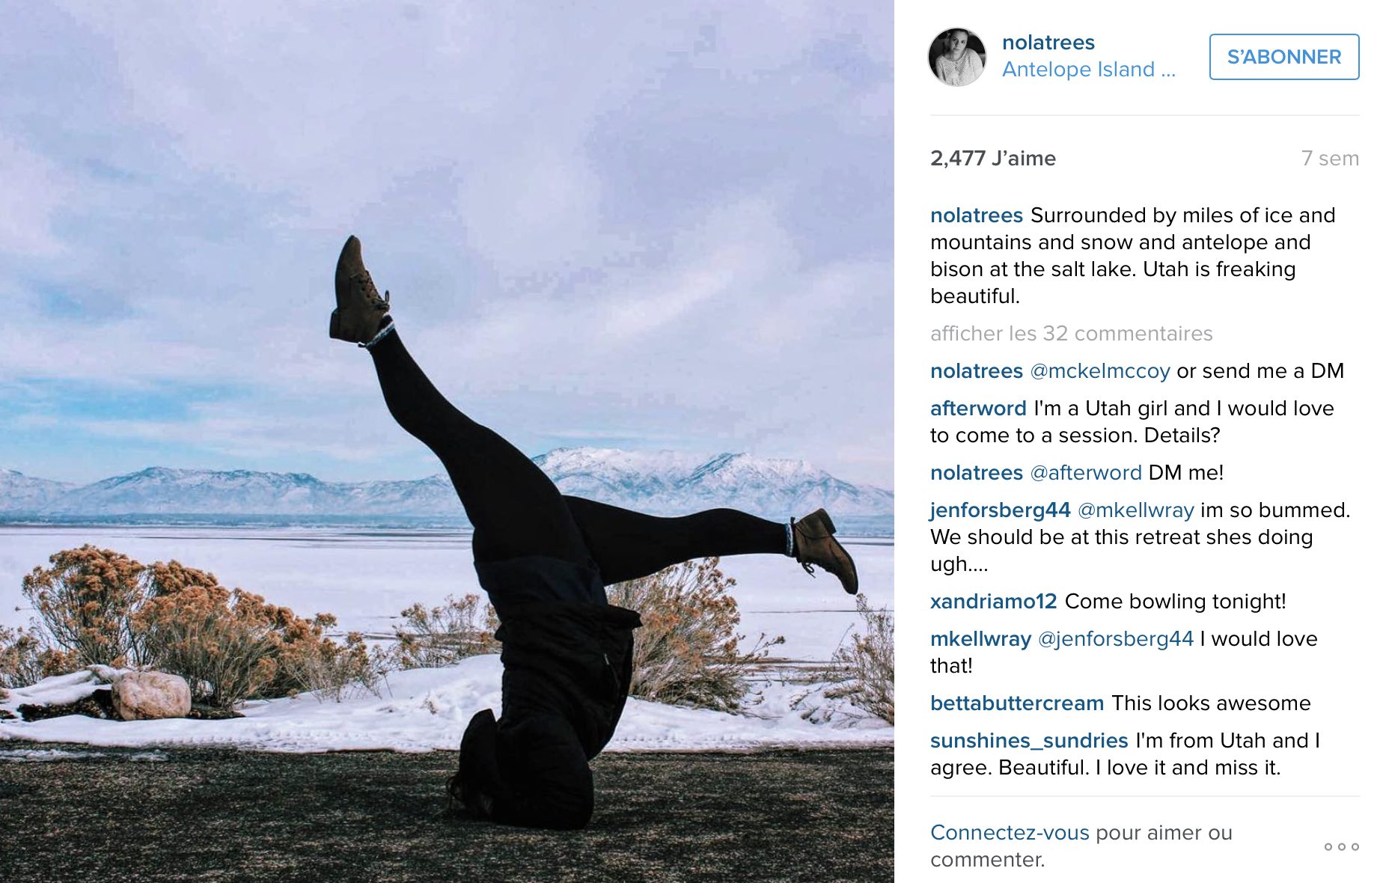Open the Antelope Island location link
The image size is (1380, 883).
[x=1089, y=70]
